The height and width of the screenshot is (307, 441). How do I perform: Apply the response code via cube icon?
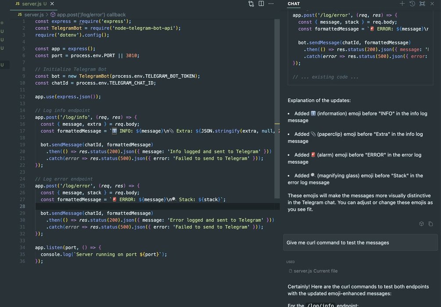(x=421, y=224)
